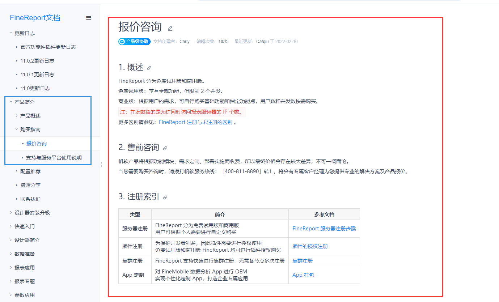Click the App 定制 table cell

pyautogui.click(x=135, y=275)
